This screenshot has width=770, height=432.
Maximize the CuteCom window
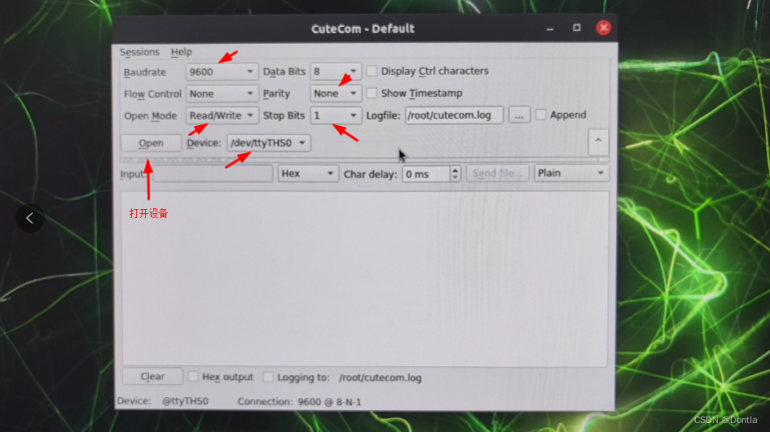pos(577,28)
